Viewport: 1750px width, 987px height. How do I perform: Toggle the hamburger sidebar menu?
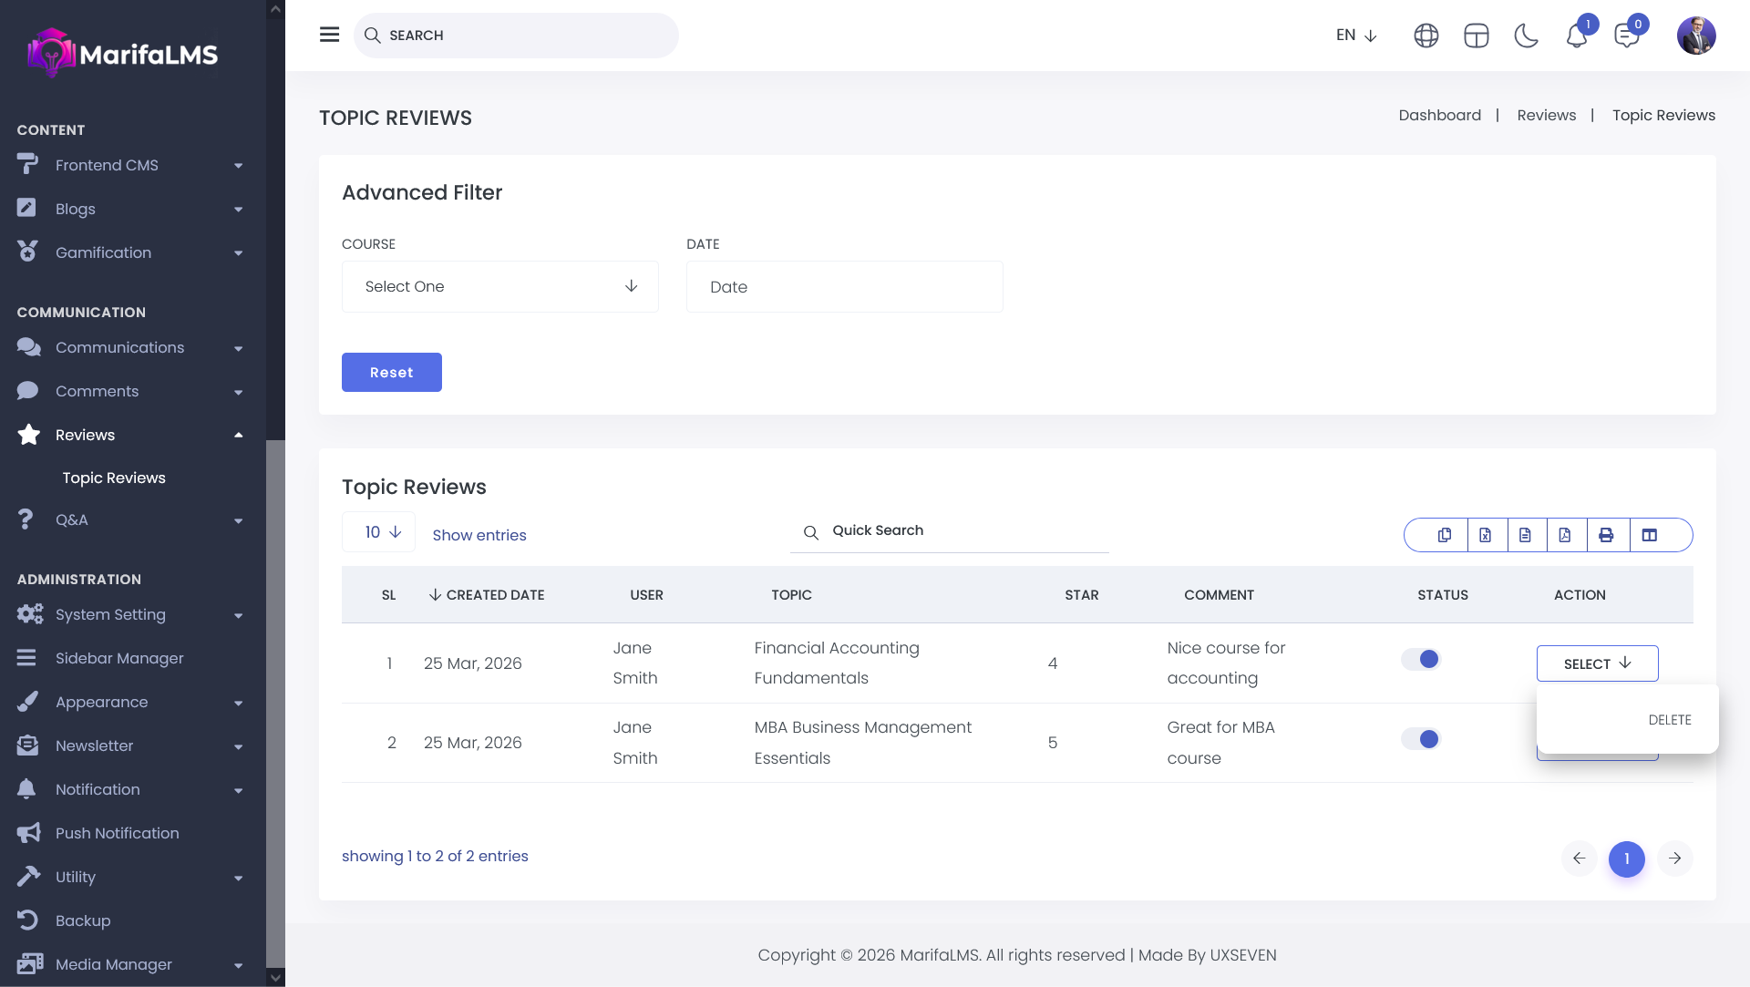tap(329, 35)
